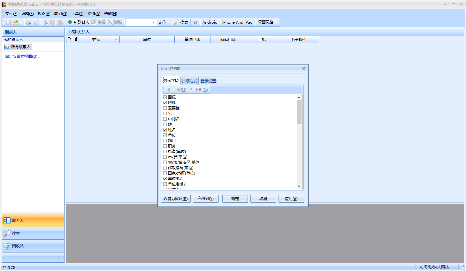Check the 单位电话2 field checkbox
The height and width of the screenshot is (271, 466).
coord(165,184)
